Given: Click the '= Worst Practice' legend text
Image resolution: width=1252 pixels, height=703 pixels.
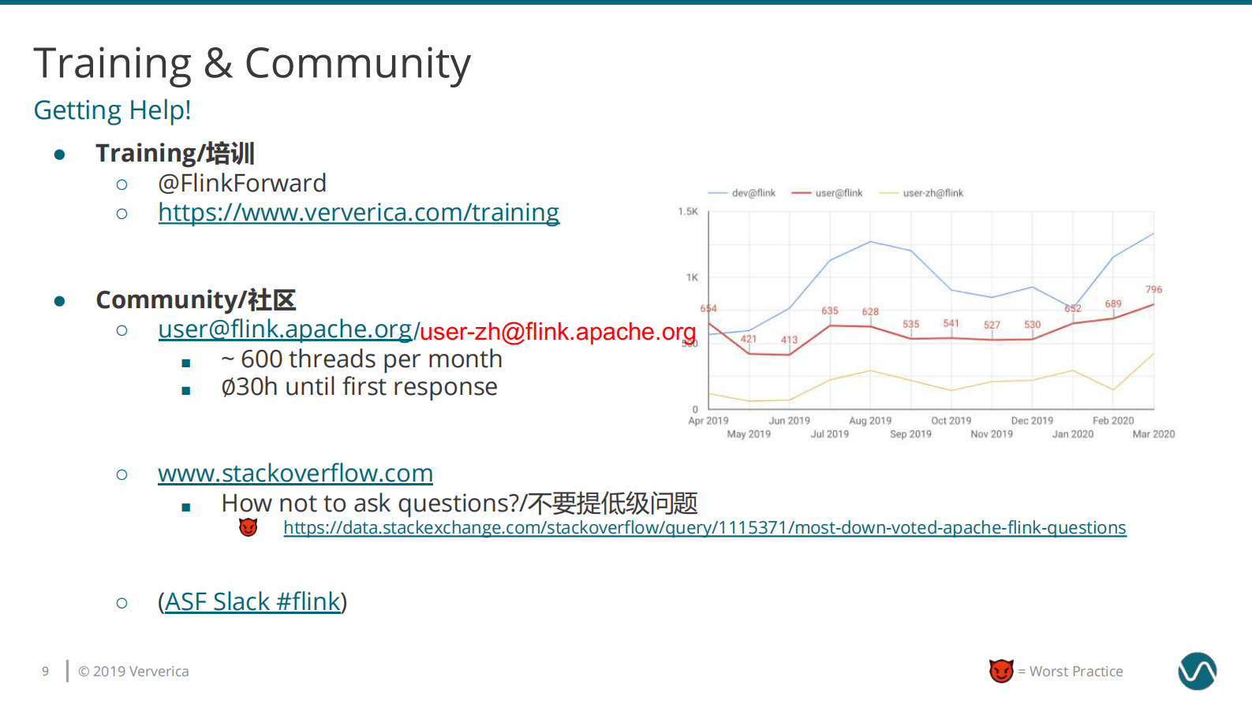Looking at the screenshot, I should tap(1071, 671).
